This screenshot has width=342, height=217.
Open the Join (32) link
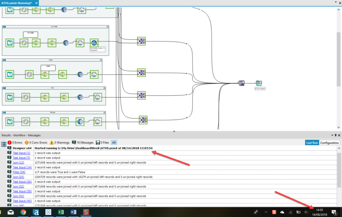tap(18, 187)
